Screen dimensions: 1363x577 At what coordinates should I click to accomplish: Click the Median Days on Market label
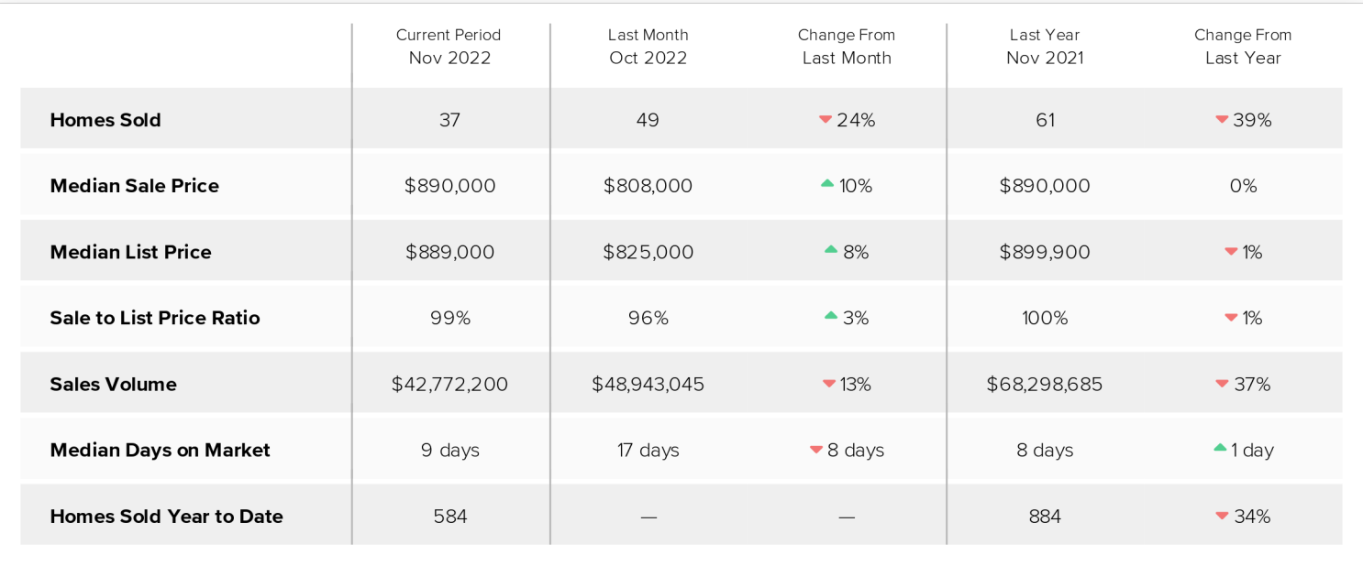[161, 450]
